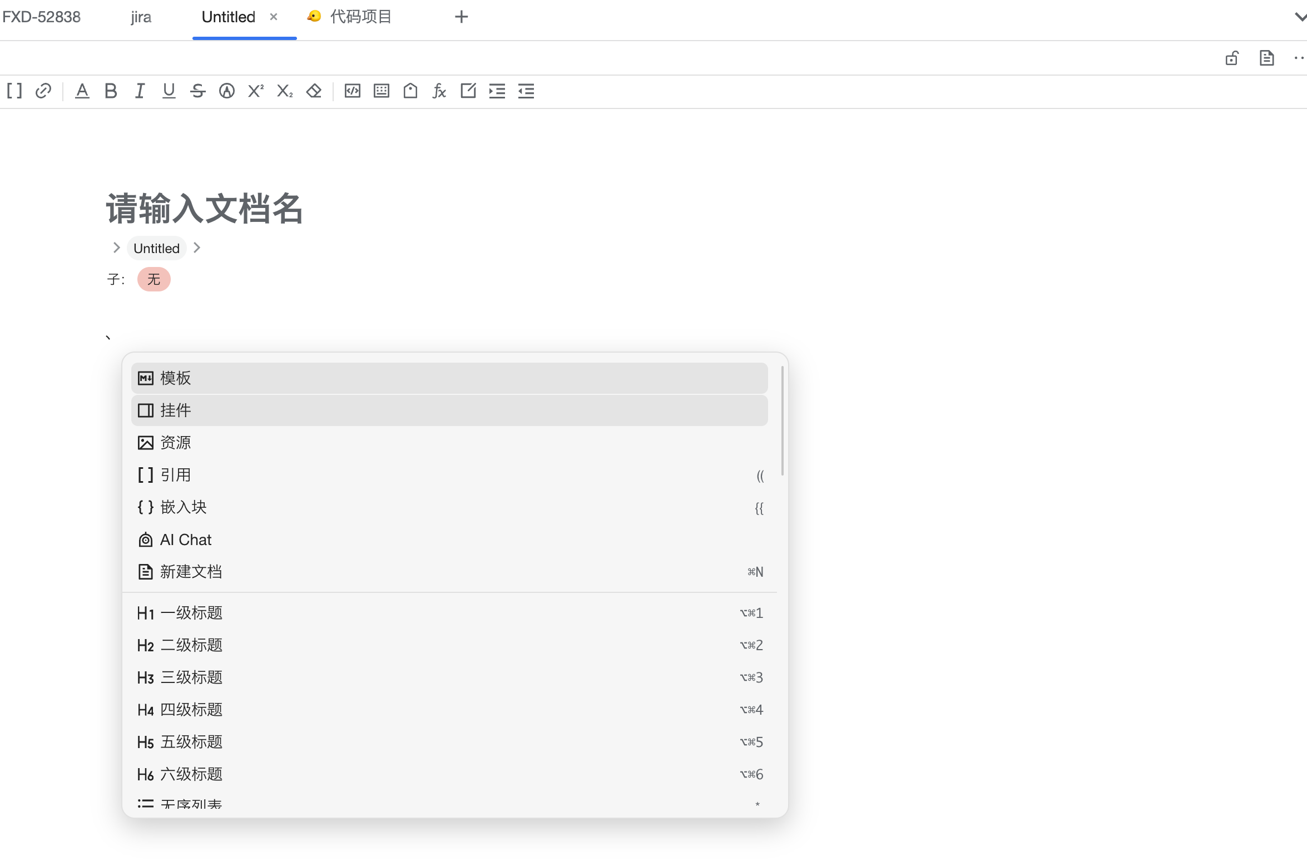Switch to the jira tab
Screen dimensions: 1307x861
point(140,17)
